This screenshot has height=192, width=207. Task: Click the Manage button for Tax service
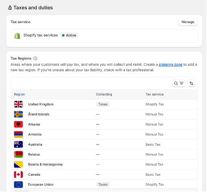[x=188, y=22]
